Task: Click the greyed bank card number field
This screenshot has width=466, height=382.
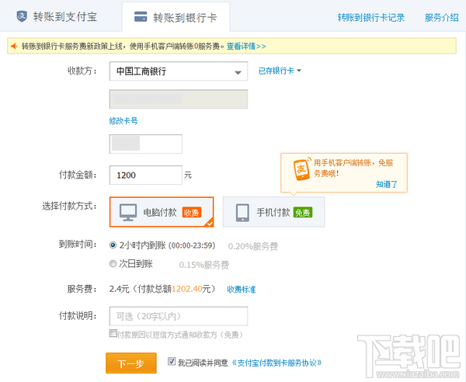Action: (179, 99)
